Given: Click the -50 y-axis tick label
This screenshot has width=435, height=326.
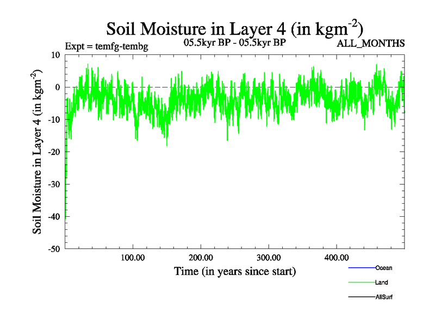Looking at the screenshot, I should point(53,249).
